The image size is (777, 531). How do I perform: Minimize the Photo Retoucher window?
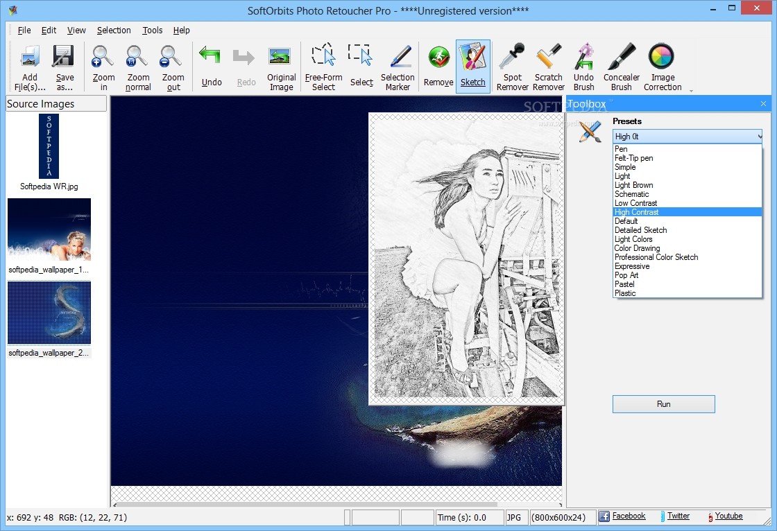click(x=712, y=9)
